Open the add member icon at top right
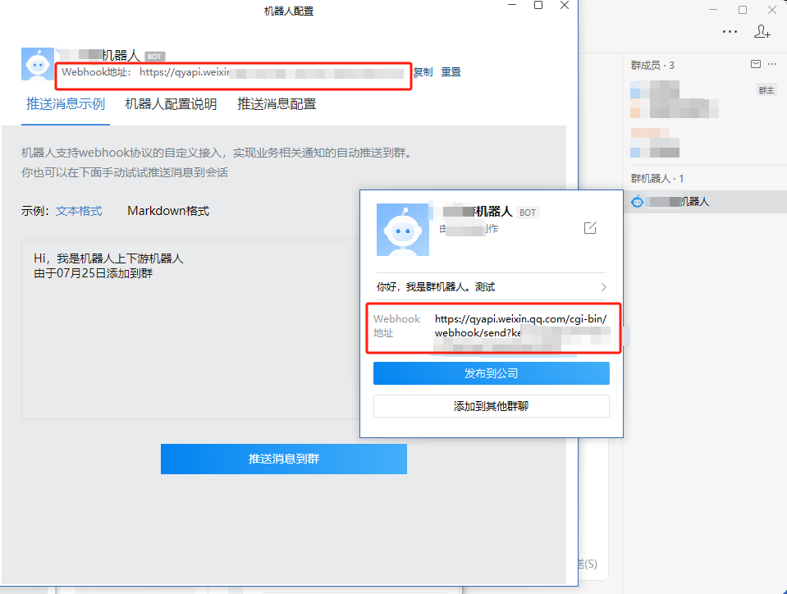The width and height of the screenshot is (787, 594). [762, 31]
